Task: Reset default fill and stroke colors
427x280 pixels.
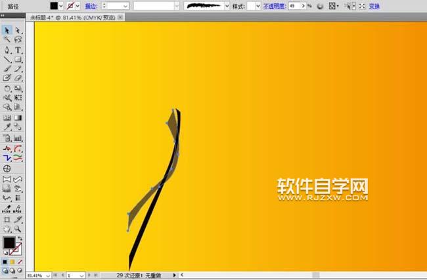Action: point(5,252)
